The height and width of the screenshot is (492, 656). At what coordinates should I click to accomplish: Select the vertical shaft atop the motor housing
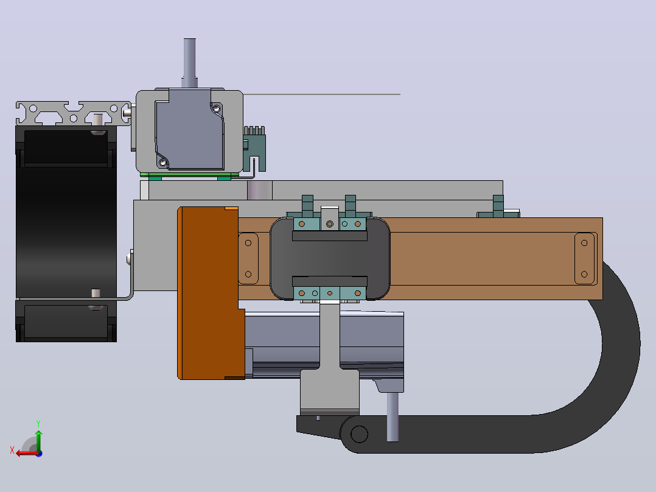(189, 63)
